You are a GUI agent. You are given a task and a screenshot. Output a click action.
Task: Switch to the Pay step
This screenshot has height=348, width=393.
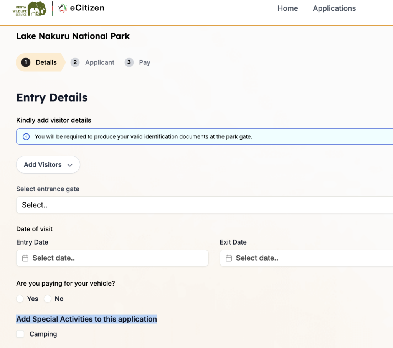click(137, 62)
